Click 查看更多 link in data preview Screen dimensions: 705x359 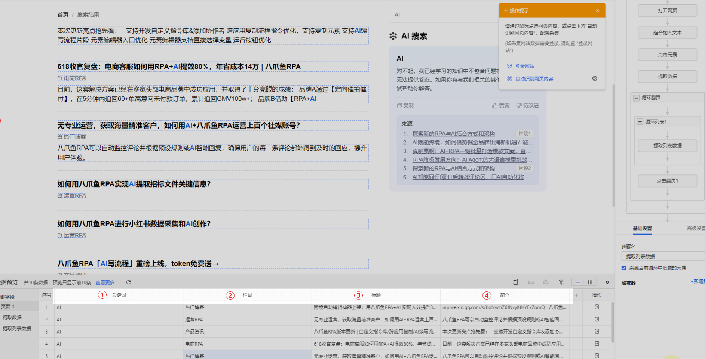(105, 282)
